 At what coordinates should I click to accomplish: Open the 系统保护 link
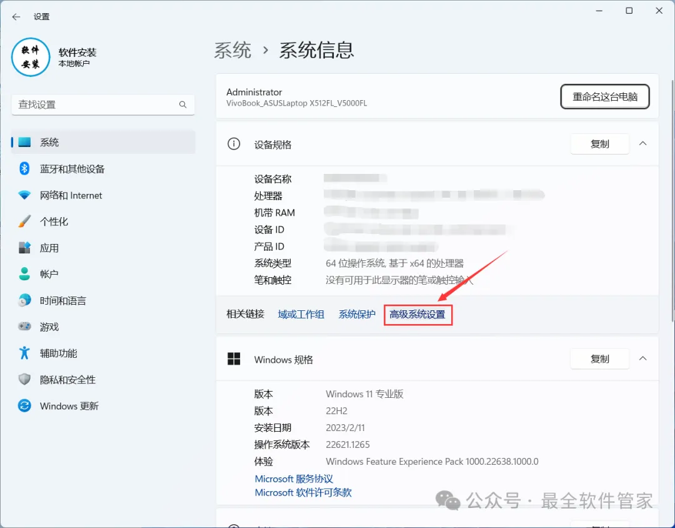click(x=357, y=315)
